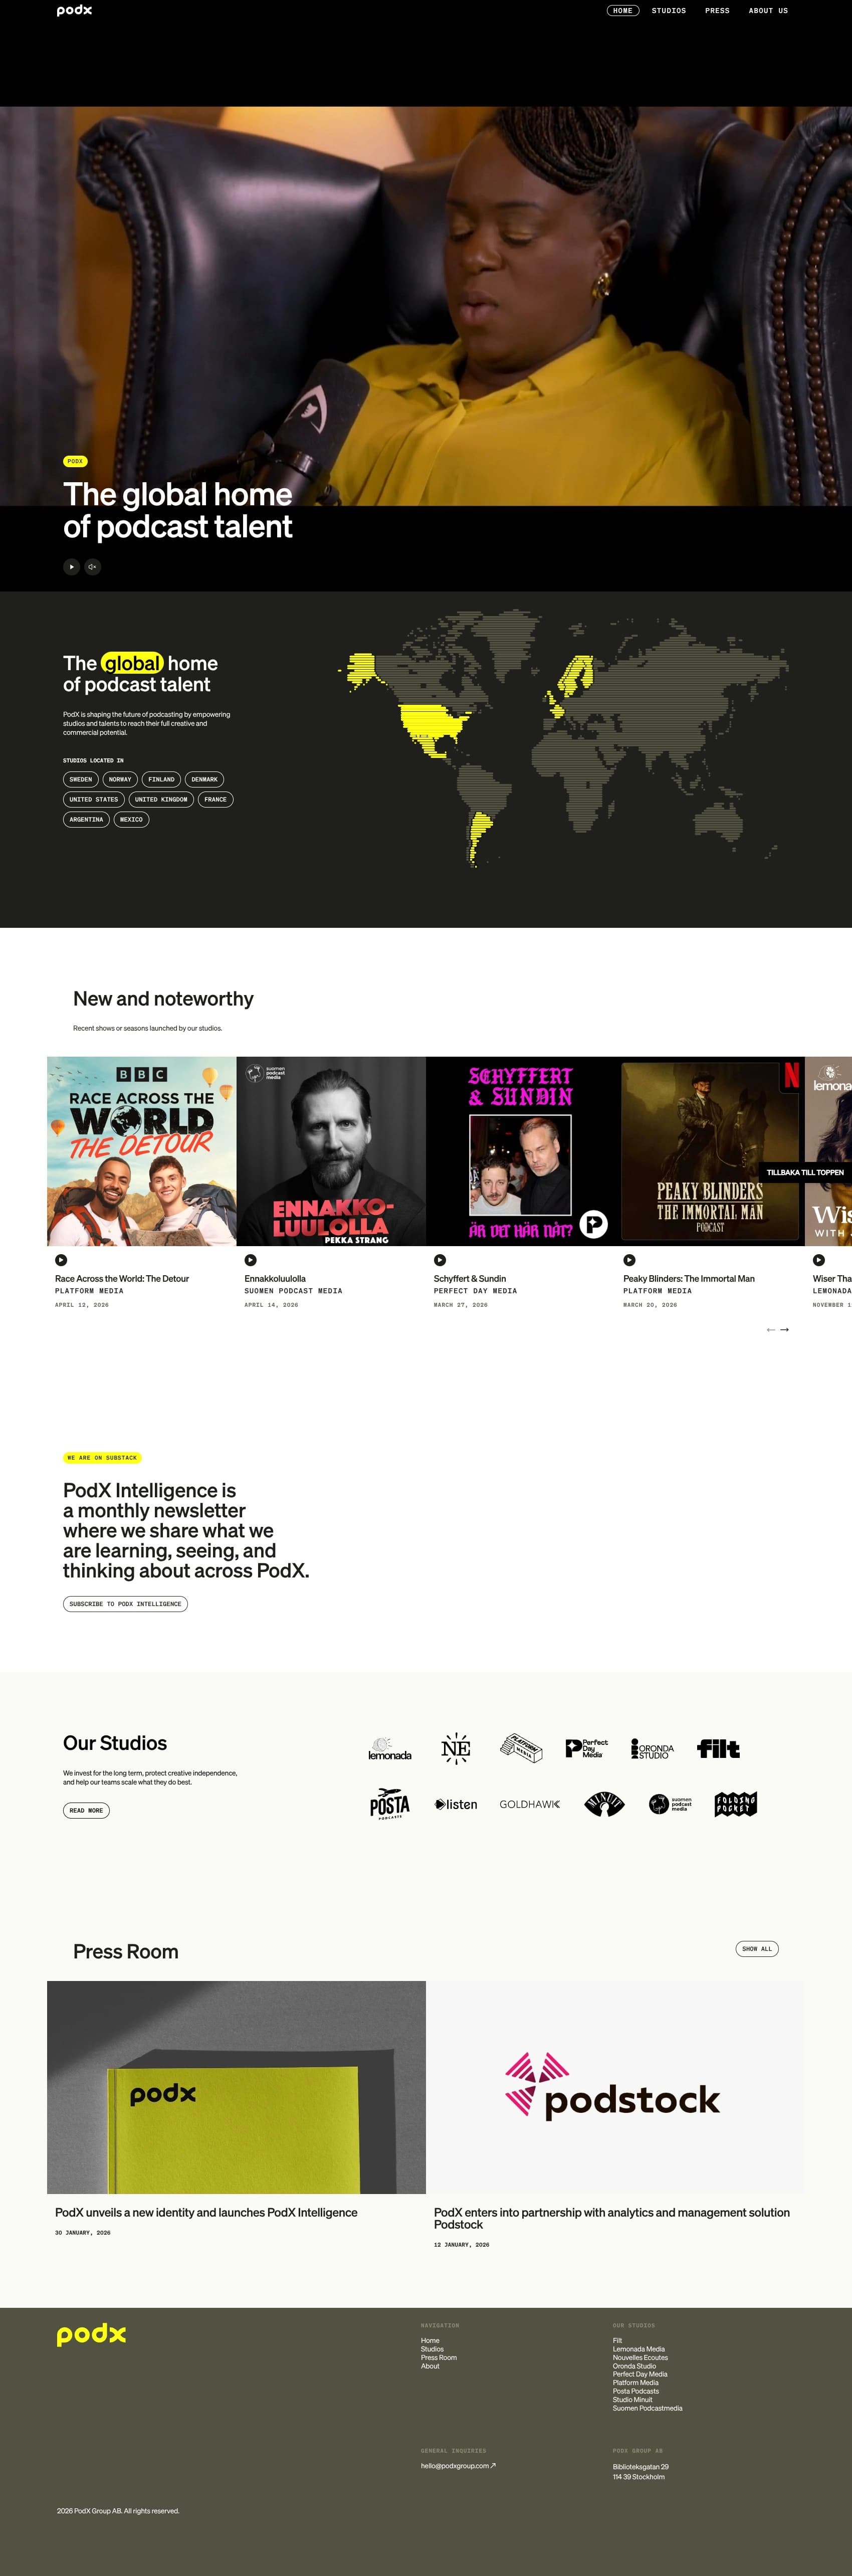Open 'PodX unveils a new identity' article title
The image size is (852, 2576).
tap(206, 2213)
